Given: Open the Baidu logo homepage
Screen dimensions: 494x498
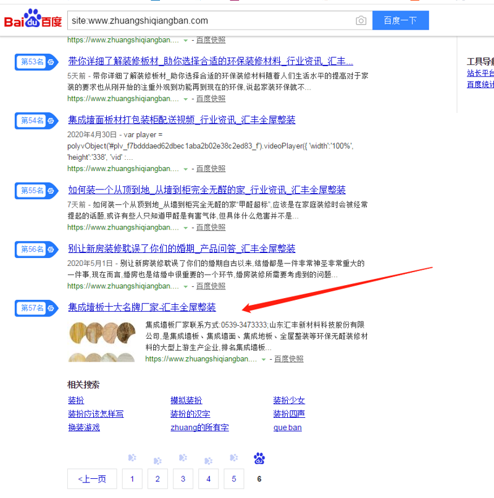Looking at the screenshot, I should pyautogui.click(x=33, y=19).
